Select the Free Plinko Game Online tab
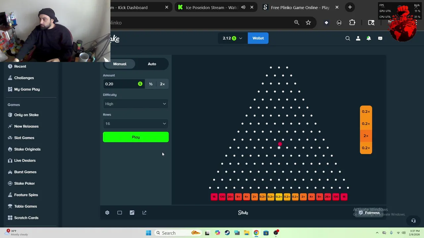 point(300,7)
